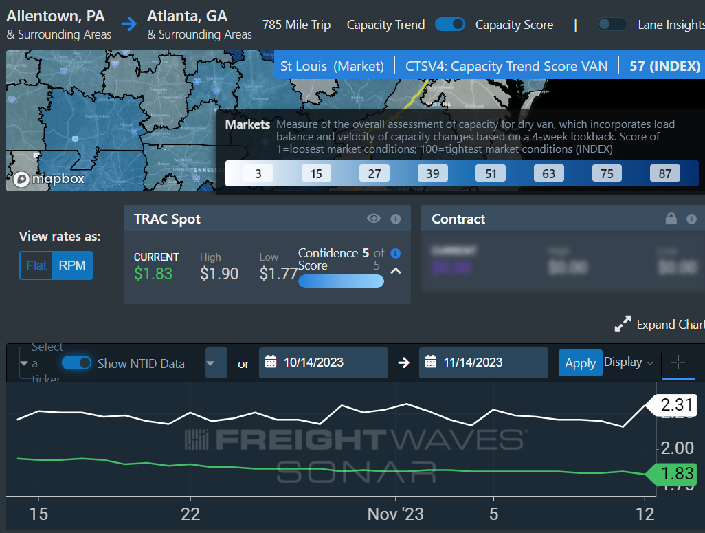Select the crosshair chart tool
Screen dimensions: 705x533
coord(678,362)
